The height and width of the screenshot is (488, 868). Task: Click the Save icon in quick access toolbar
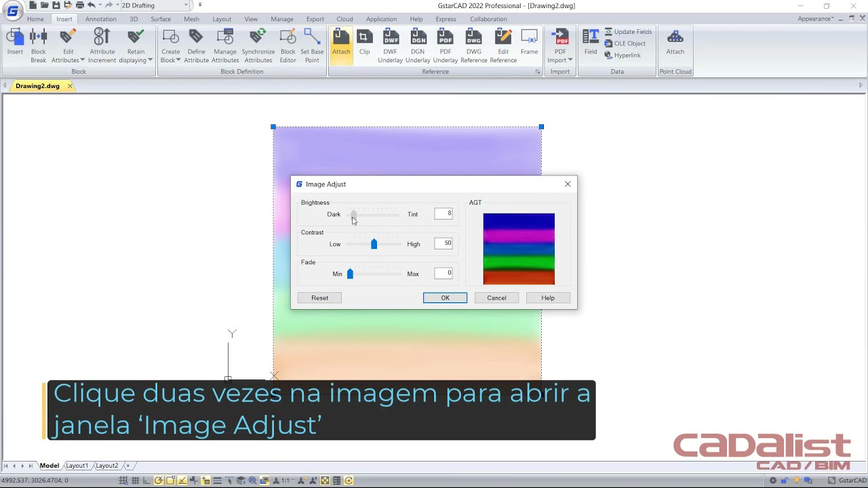tap(56, 5)
